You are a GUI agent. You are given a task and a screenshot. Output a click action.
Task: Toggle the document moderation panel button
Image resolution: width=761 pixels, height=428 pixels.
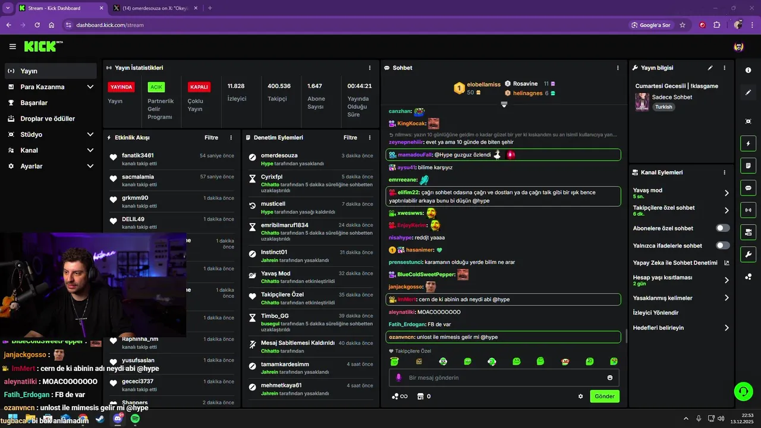(x=748, y=165)
